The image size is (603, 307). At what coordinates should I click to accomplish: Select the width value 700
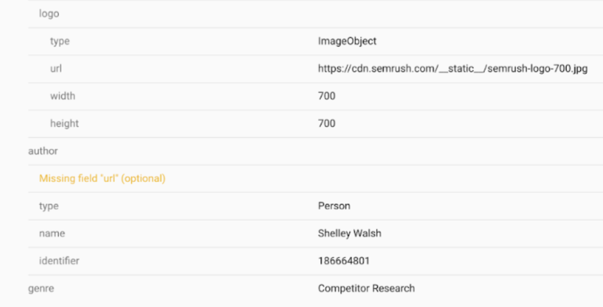tap(327, 96)
